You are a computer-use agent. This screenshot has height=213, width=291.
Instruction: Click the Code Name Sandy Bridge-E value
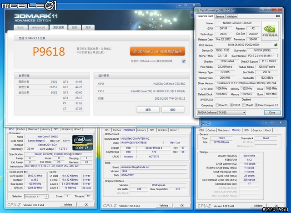coord(36,141)
